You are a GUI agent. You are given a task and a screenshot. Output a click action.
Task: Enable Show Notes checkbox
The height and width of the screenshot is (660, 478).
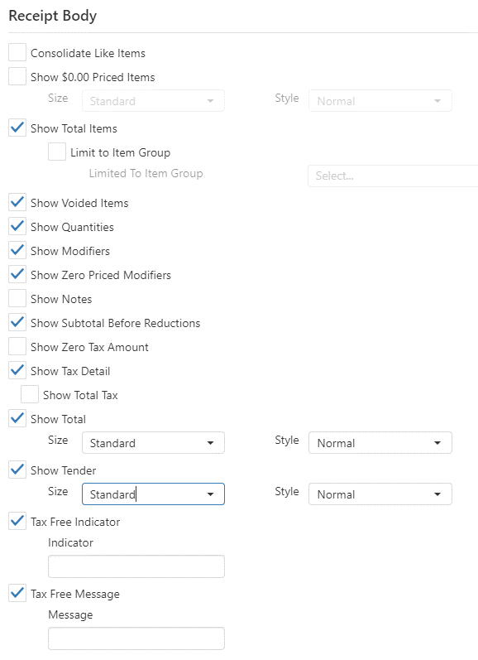tap(17, 298)
